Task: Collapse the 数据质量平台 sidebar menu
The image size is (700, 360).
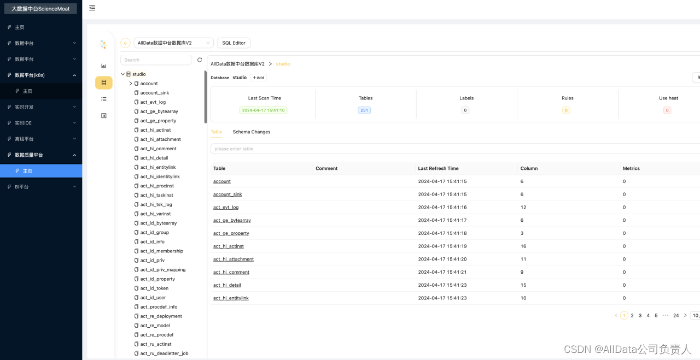Action: coord(41,155)
